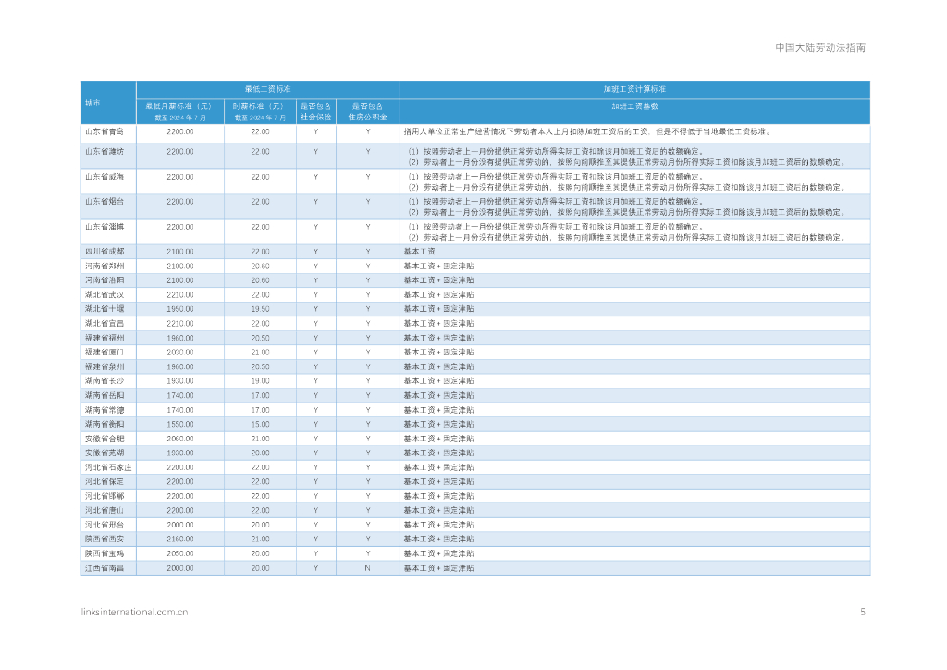Click the page number 5
This screenshot has width=947, height=670.
(863, 612)
